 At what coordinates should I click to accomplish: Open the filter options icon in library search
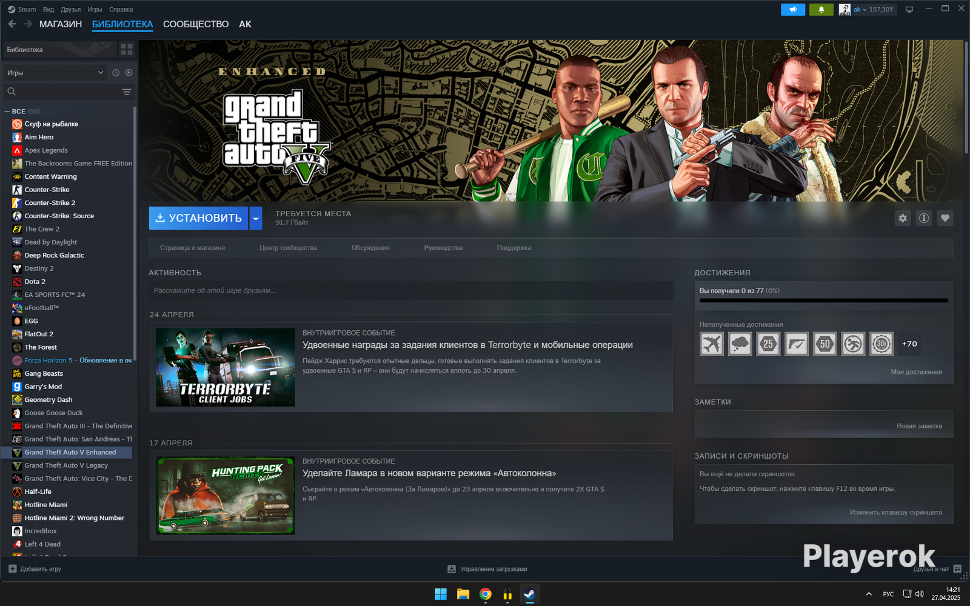pos(127,92)
